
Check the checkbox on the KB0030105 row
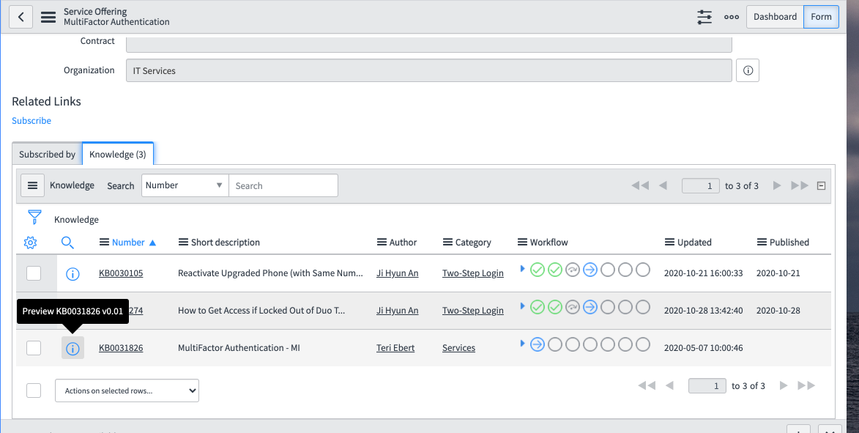(x=34, y=272)
